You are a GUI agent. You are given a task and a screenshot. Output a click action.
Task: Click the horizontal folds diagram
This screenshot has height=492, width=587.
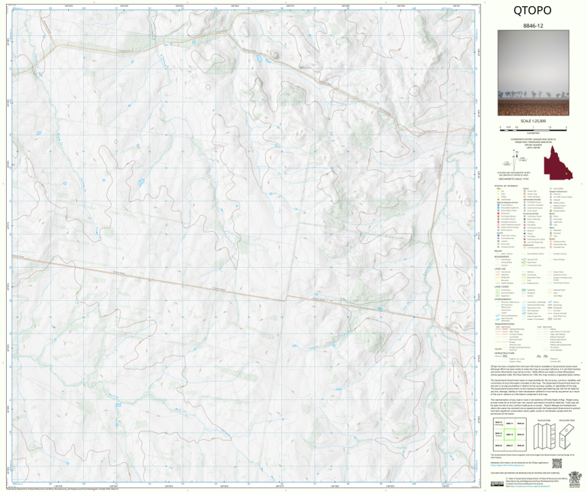click(566, 436)
